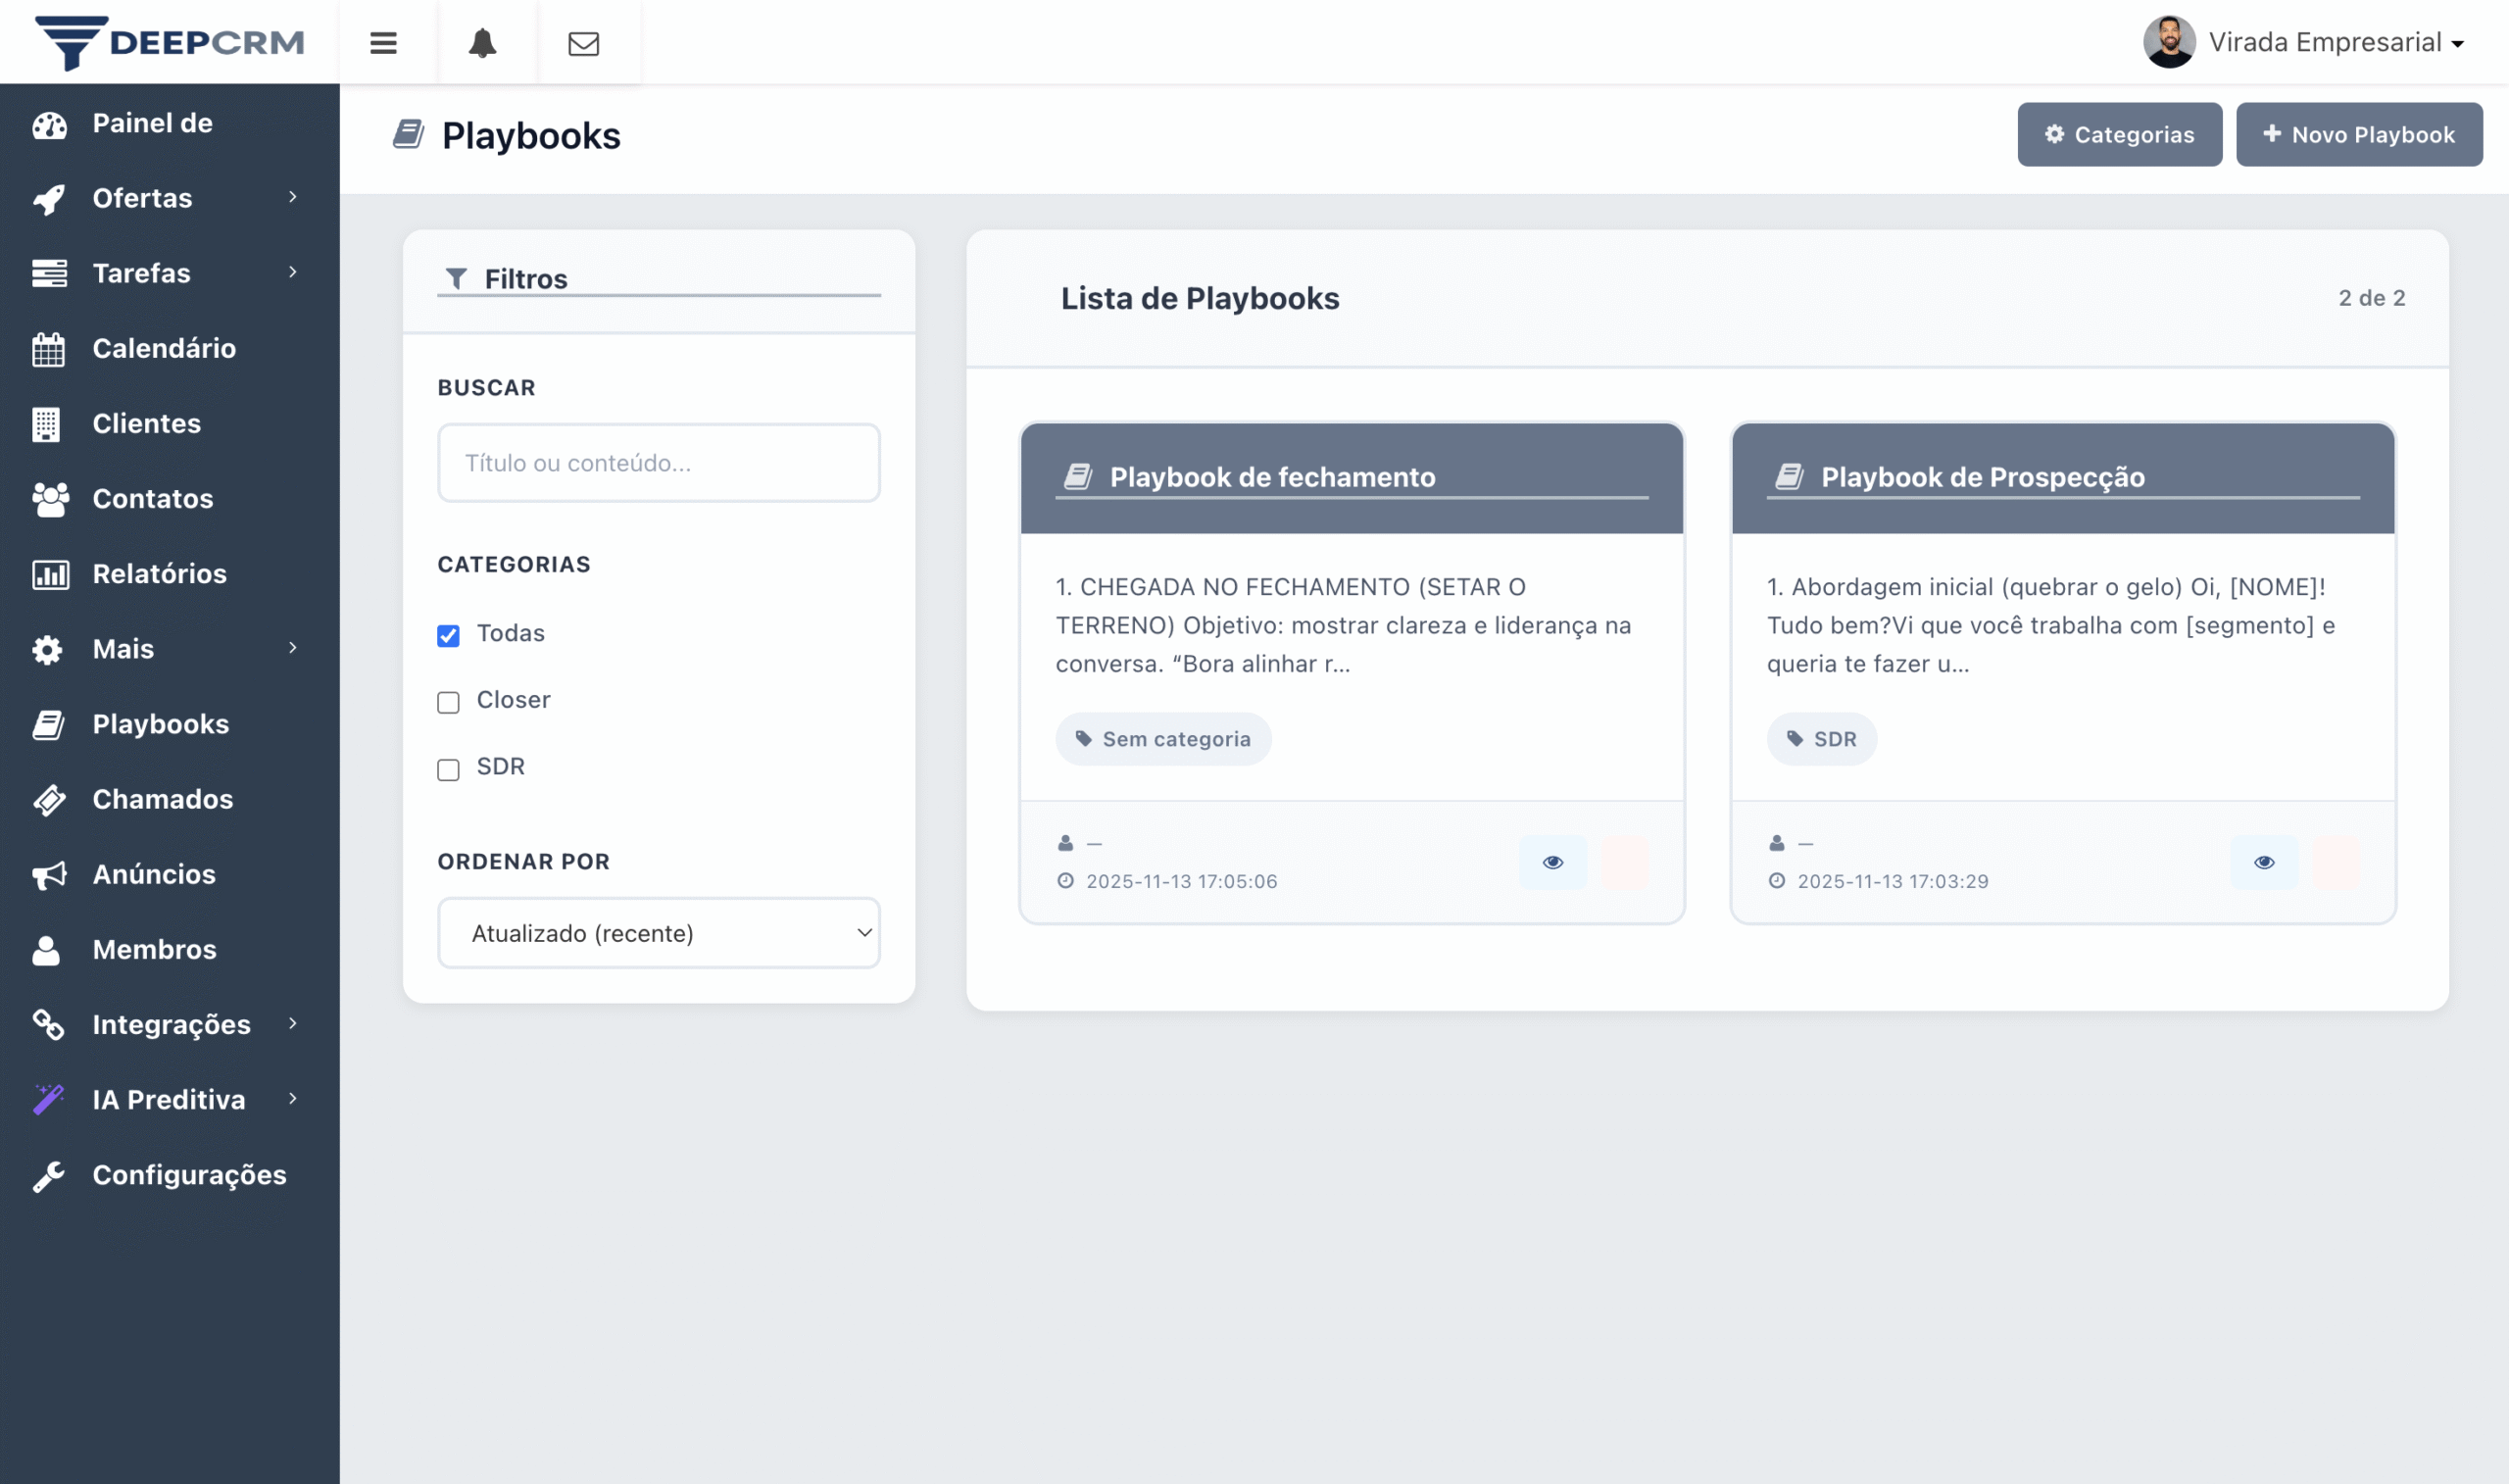Go to Clientes in sidebar
The width and height of the screenshot is (2509, 1484).
[147, 423]
